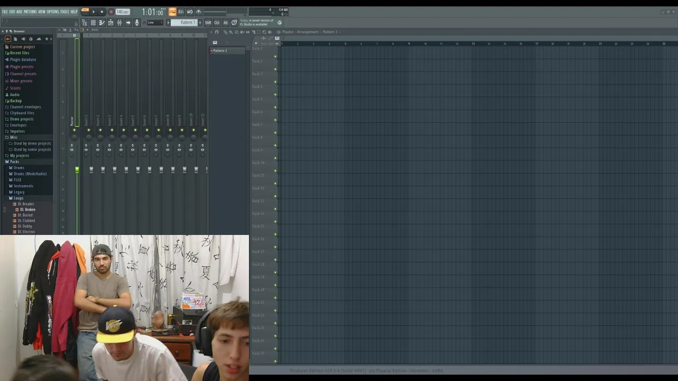Open the Line snap dropdown

click(x=155, y=23)
